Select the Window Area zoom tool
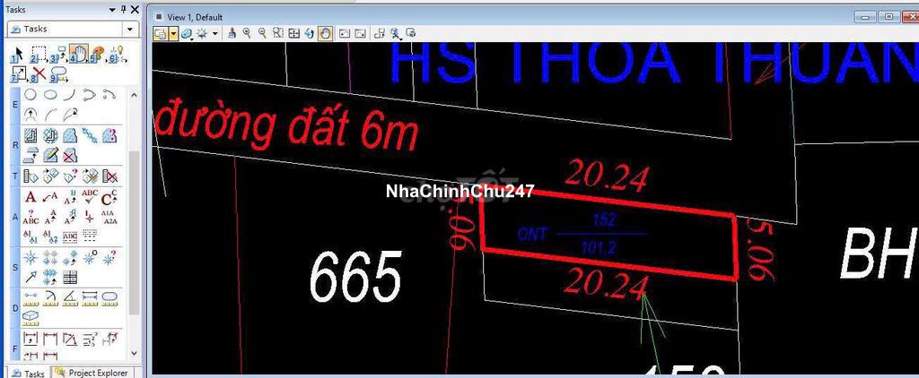 (x=277, y=33)
